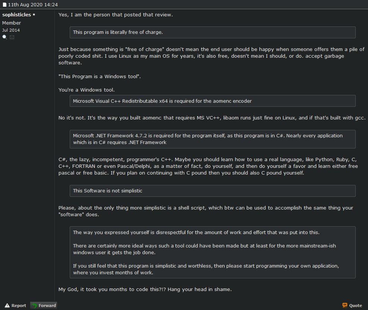
Task: Click the Visual C++ Redistributable quote box
Action: (x=213, y=101)
